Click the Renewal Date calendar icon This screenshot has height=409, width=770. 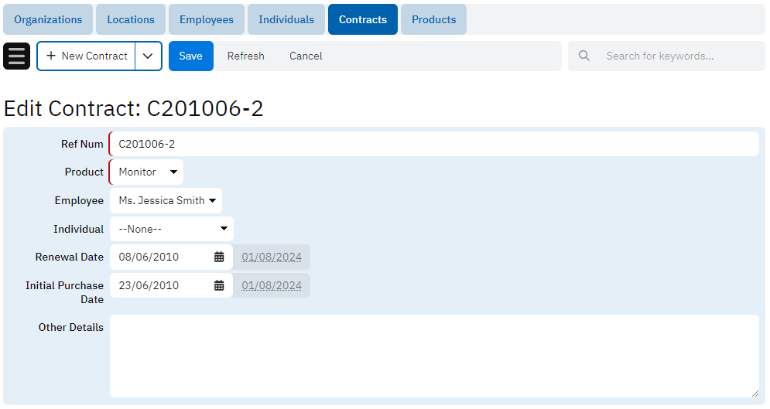point(219,257)
